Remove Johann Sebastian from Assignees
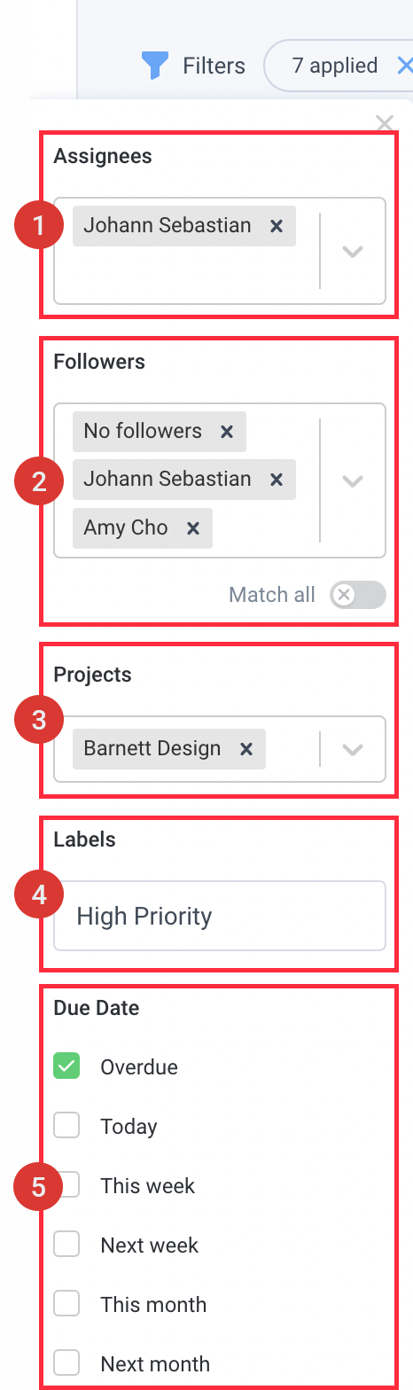This screenshot has width=413, height=1390. click(277, 226)
